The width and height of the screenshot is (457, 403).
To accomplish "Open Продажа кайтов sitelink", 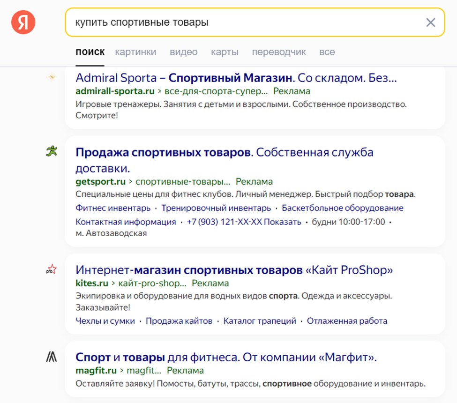I will coord(179,321).
